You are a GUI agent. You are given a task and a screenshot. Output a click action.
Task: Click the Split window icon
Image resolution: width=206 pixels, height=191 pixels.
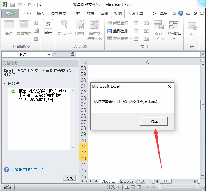[x=136, y=23]
